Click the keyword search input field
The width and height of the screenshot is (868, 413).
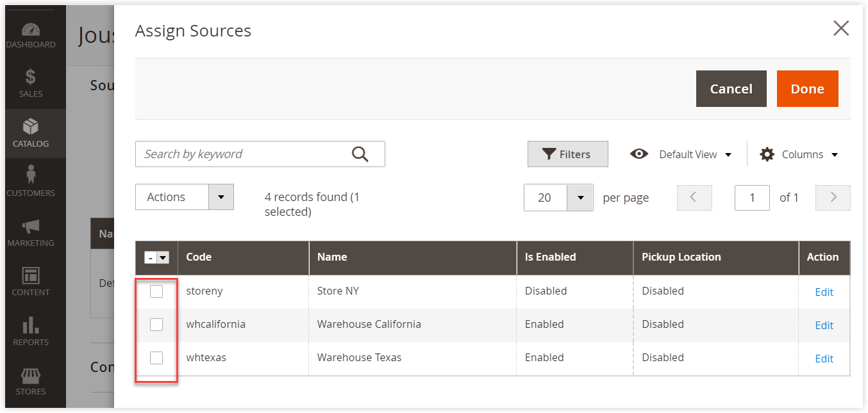point(244,154)
